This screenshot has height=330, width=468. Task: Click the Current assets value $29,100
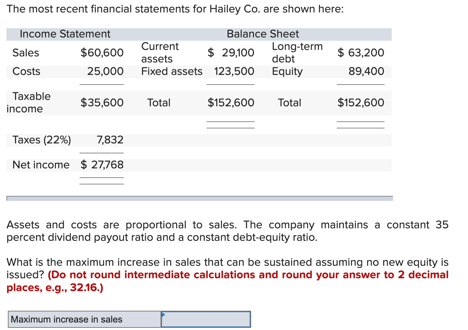[x=231, y=53]
